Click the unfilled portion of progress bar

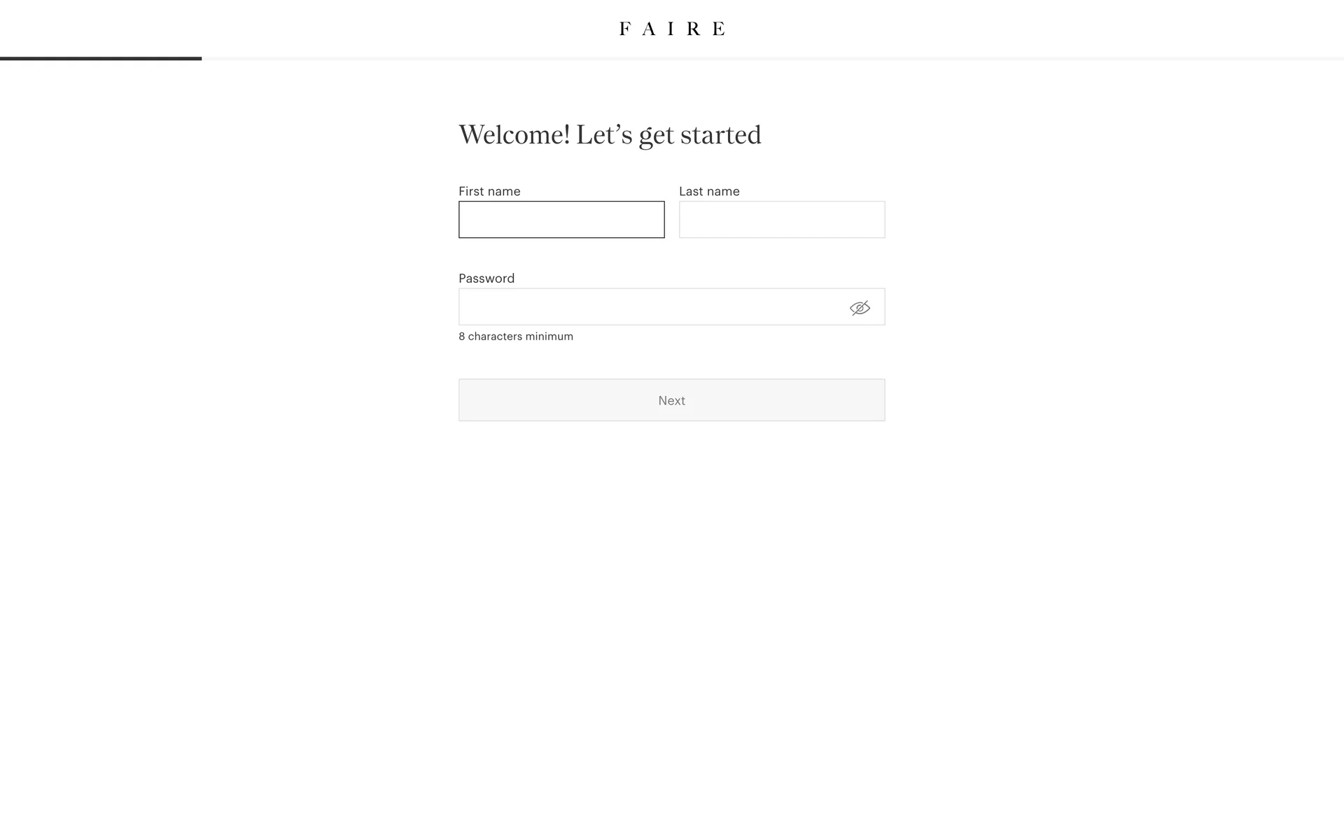pos(770,59)
